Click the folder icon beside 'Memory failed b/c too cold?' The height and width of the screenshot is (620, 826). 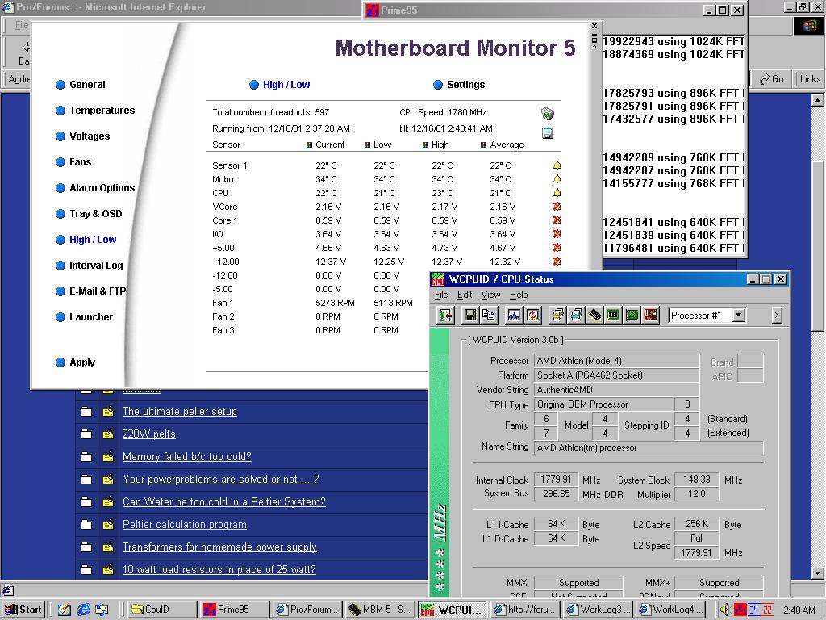(x=86, y=457)
